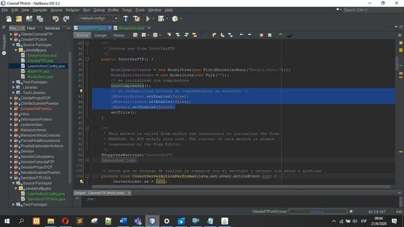Switch the editor to History view
404x227 pixels.
pyautogui.click(x=119, y=35)
